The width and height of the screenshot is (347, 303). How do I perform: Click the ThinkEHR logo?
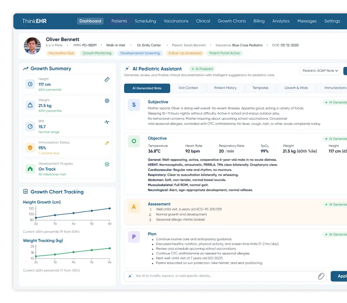point(34,21)
